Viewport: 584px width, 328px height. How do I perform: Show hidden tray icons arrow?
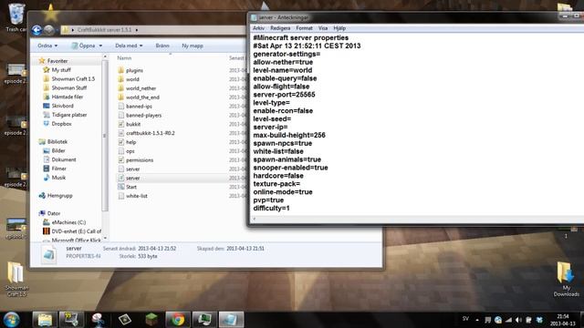(x=477, y=320)
